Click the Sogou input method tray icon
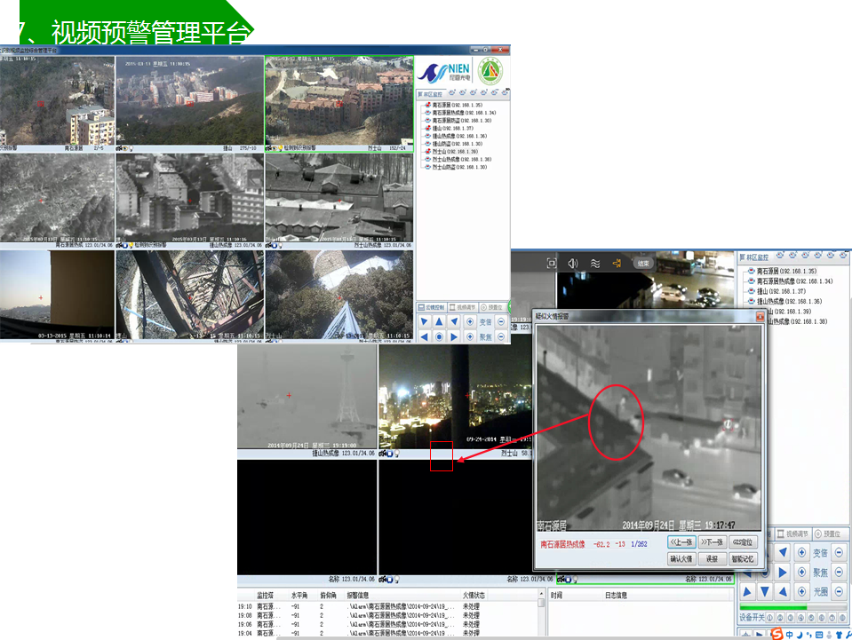852x640 pixels. tap(776, 634)
